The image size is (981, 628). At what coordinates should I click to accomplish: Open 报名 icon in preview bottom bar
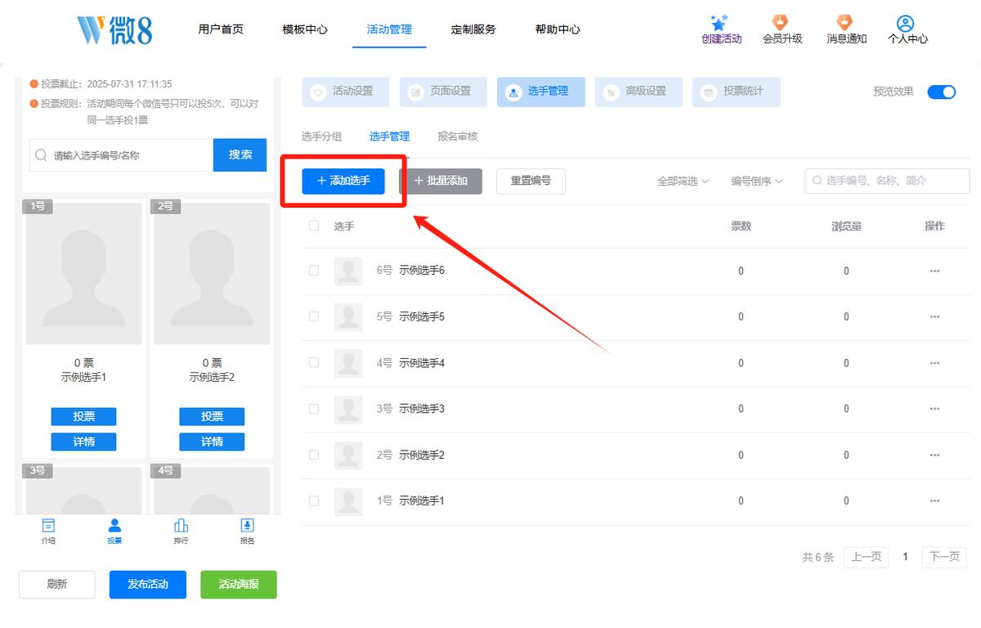pyautogui.click(x=247, y=525)
